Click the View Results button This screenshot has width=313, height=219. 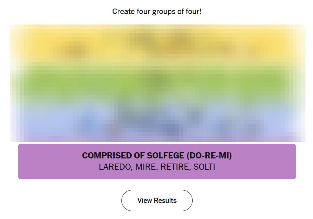(x=157, y=201)
